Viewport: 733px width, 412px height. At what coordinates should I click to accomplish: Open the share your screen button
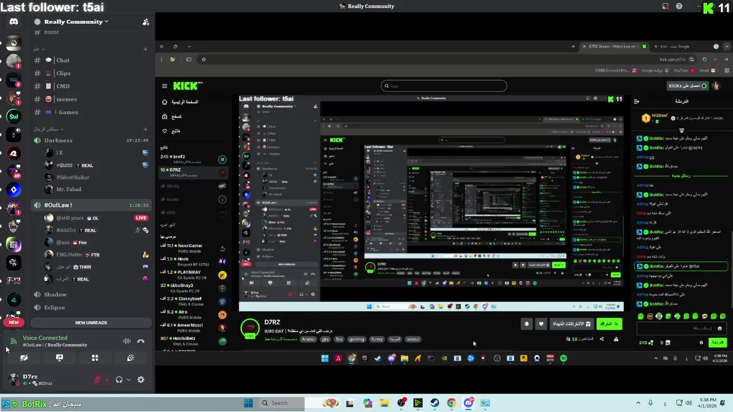point(60,358)
